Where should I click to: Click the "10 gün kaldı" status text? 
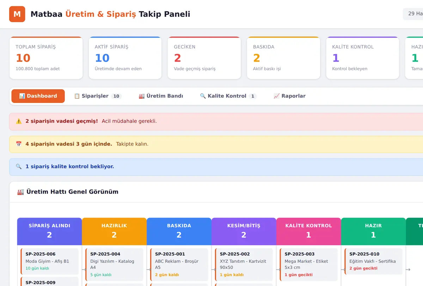(37, 268)
